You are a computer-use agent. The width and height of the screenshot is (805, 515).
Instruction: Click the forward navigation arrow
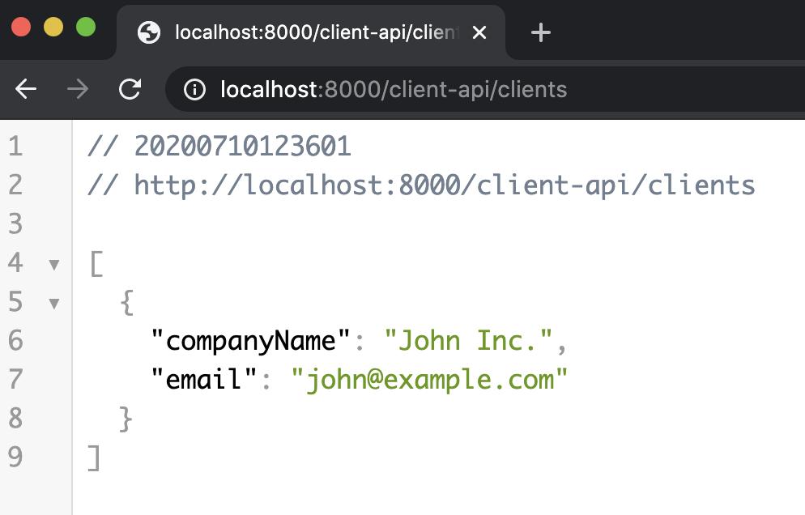click(78, 90)
